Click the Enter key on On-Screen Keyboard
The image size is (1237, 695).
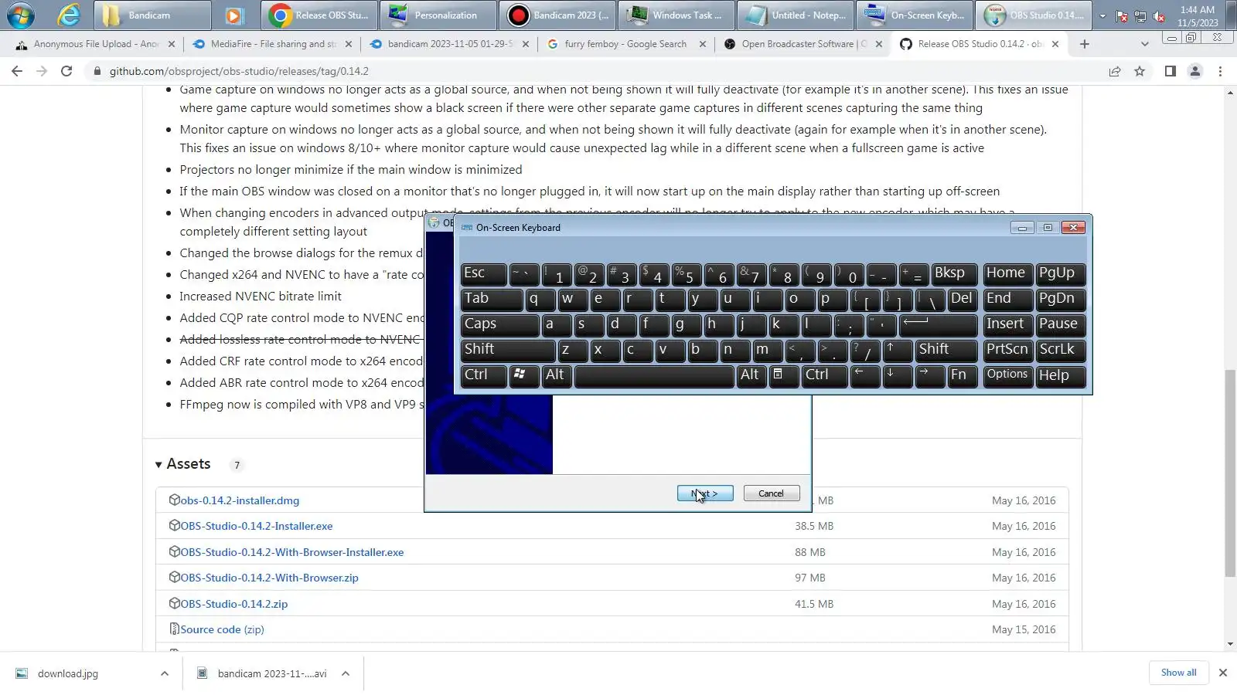tap(939, 324)
